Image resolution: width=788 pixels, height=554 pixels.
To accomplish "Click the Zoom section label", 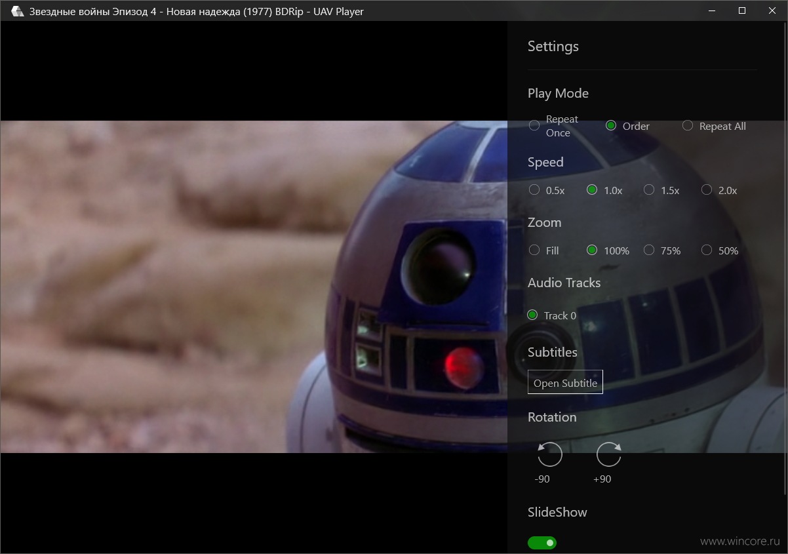I will [x=544, y=223].
